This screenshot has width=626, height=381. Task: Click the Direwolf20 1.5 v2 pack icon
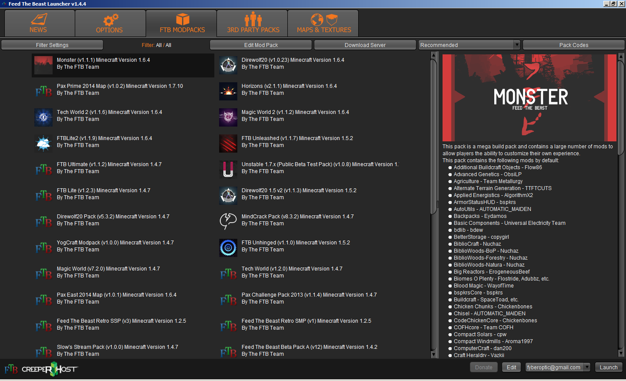(228, 196)
